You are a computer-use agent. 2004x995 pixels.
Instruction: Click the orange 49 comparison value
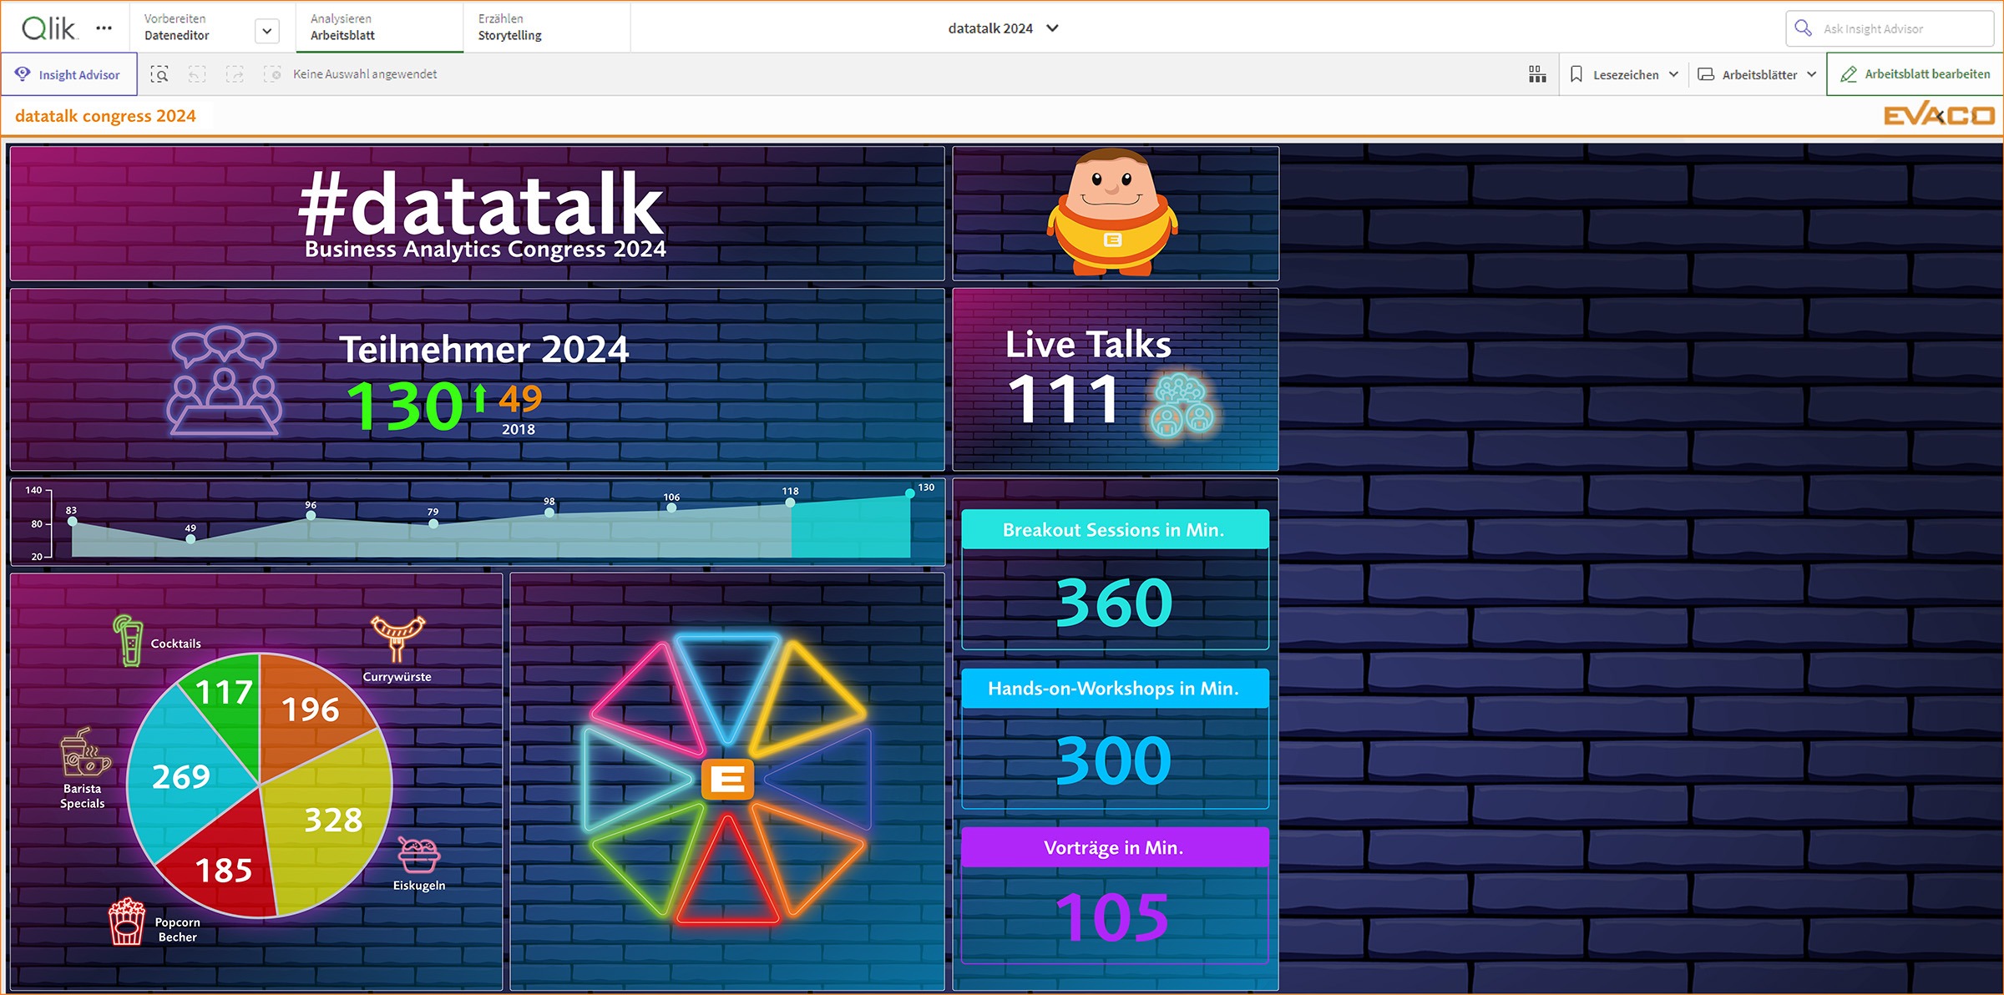[x=520, y=400]
